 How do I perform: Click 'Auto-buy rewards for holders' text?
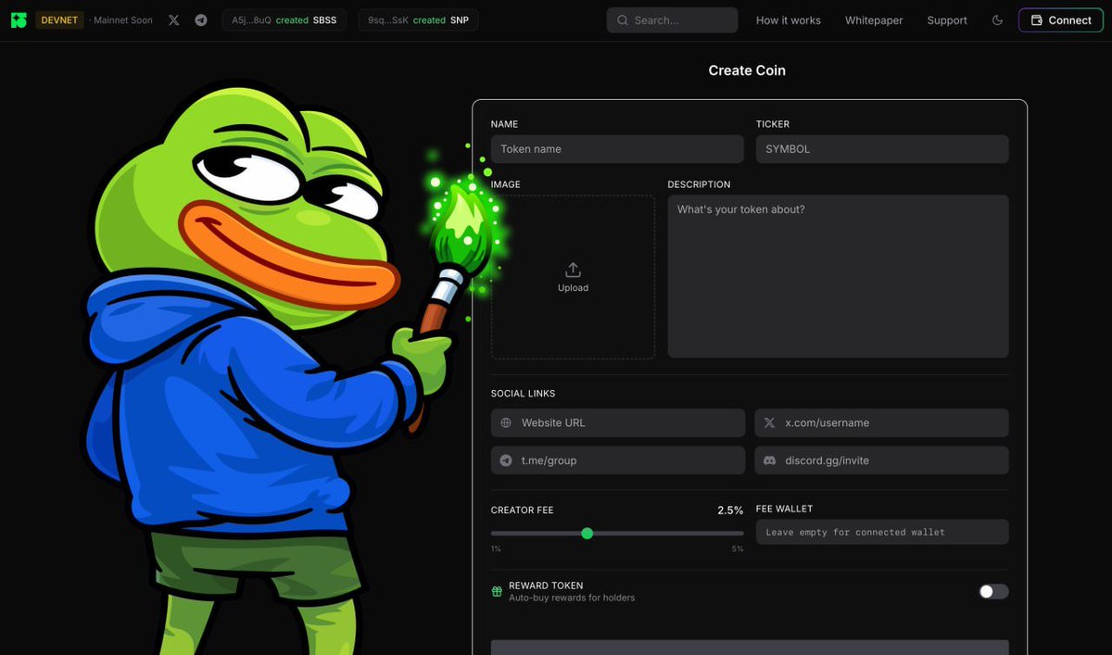[x=572, y=598]
